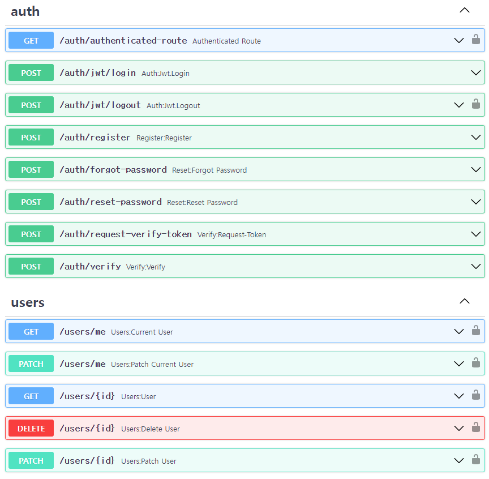Screen dimensions: 489x479
Task: Click the POST badge for /auth/verify
Action: (x=31, y=266)
